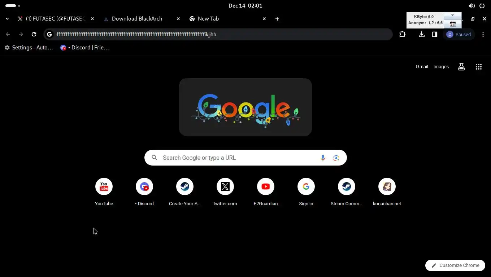Image resolution: width=491 pixels, height=277 pixels.
Task: Open the system power menu icon
Action: click(482, 6)
